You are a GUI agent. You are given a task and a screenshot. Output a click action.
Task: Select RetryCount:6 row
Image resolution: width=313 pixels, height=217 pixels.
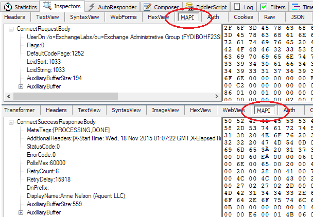(43, 171)
